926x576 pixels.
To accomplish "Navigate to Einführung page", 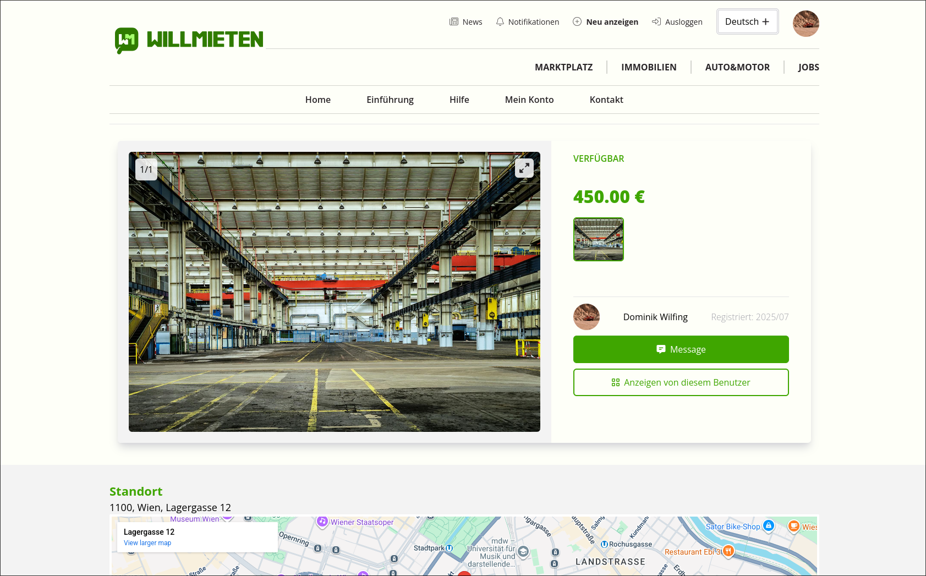I will [x=390, y=100].
